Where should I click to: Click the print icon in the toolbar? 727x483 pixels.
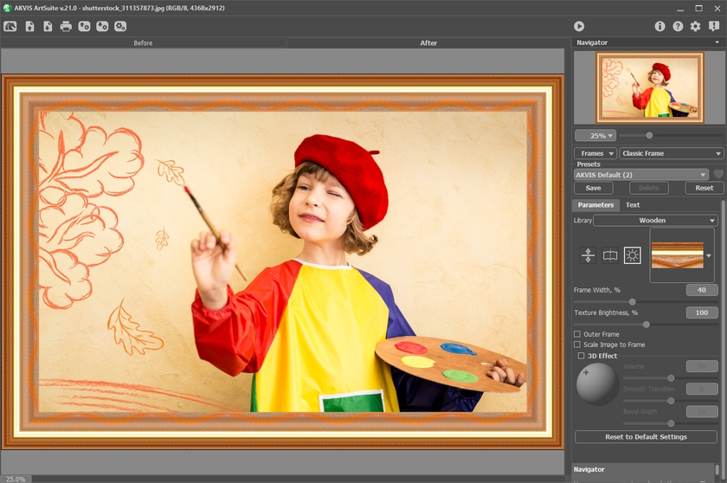[x=66, y=27]
